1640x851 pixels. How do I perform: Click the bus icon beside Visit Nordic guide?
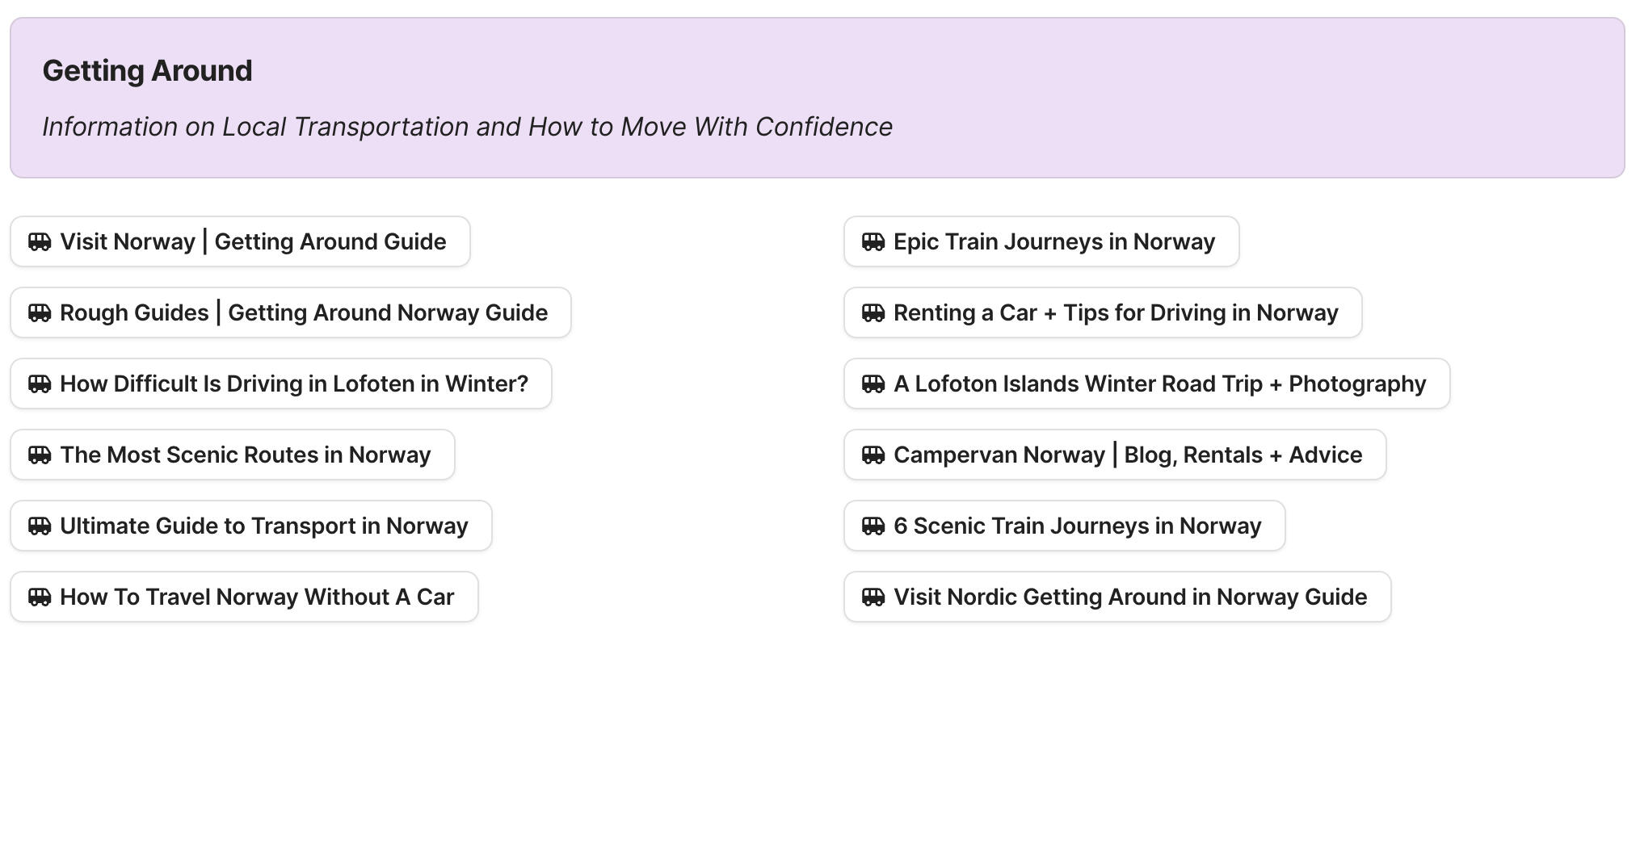pyautogui.click(x=873, y=597)
